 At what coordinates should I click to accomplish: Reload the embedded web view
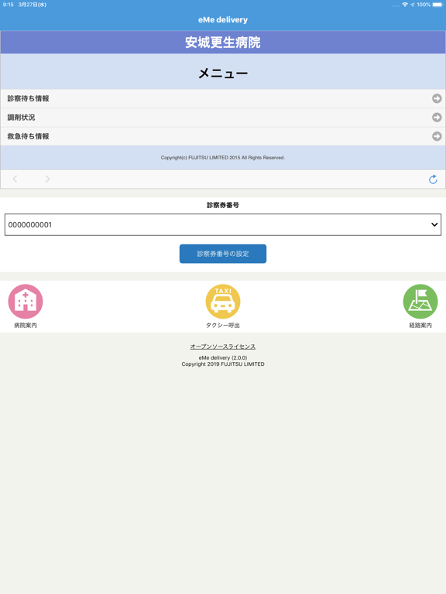433,179
